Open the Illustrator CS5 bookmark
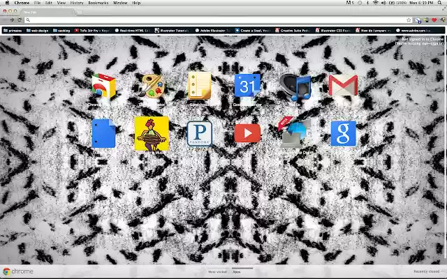The width and height of the screenshot is (447, 279). coord(333,31)
